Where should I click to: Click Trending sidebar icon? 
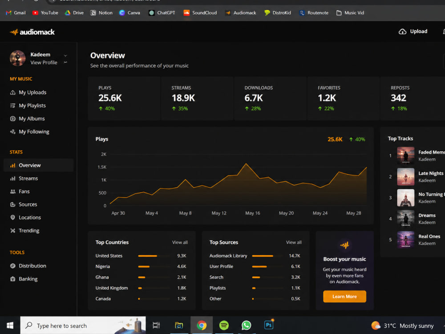pos(13,231)
